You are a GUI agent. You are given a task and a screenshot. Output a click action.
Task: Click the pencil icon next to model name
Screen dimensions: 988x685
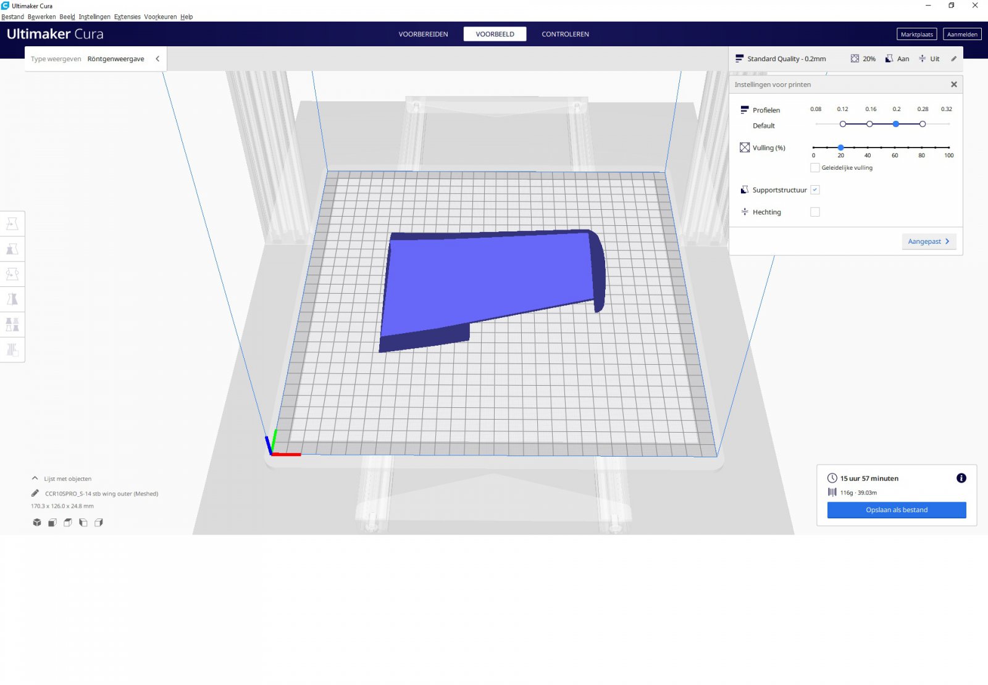click(x=35, y=493)
